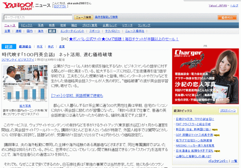Go to the スポーツ news category

pyautogui.click(x=95, y=31)
